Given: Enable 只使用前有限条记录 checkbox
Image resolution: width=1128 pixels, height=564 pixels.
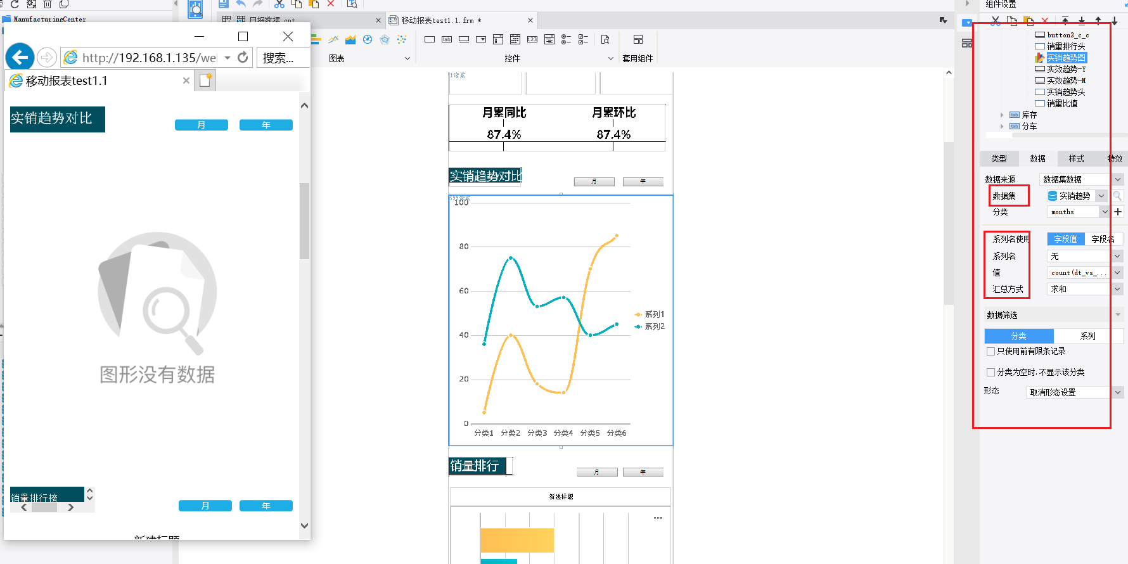Looking at the screenshot, I should pos(990,351).
